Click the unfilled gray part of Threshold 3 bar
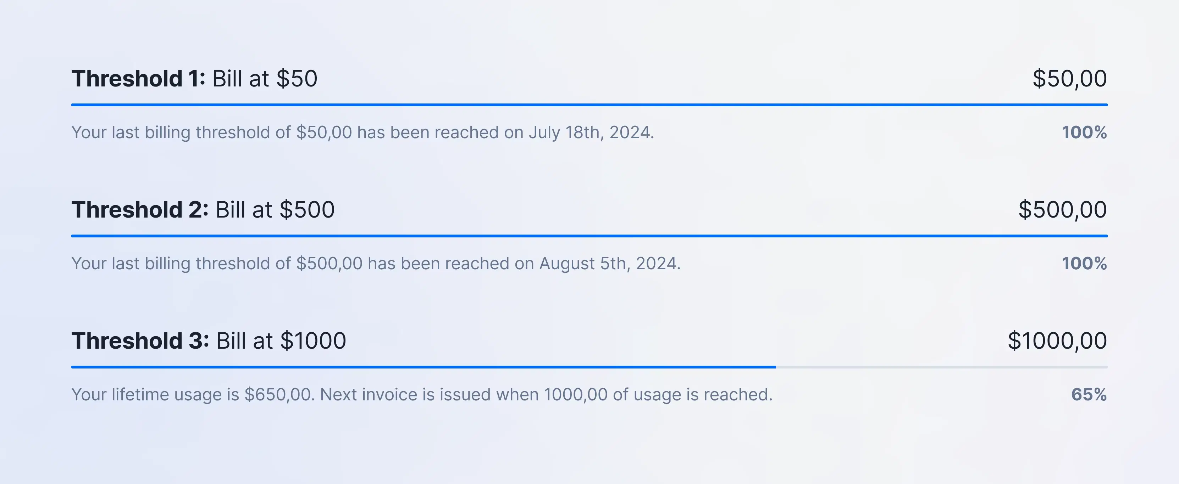 (941, 367)
